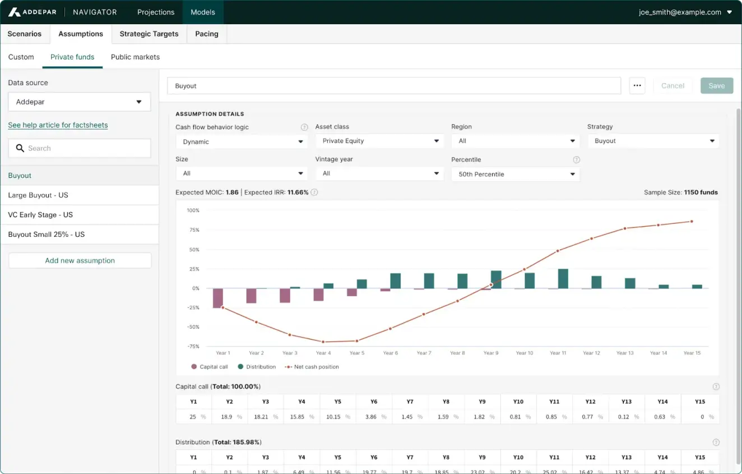Hide the Distribution series via the legend
Viewport: 742px width, 474px height.
(x=256, y=366)
